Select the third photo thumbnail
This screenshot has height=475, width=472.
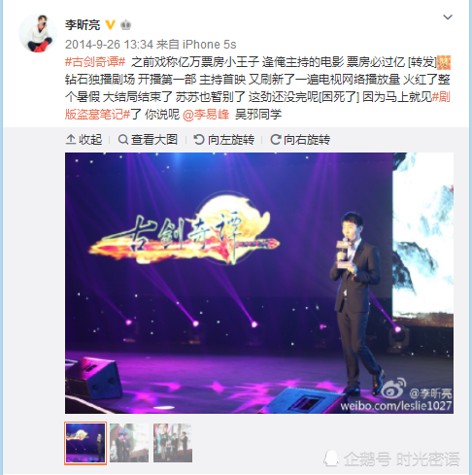point(173,443)
